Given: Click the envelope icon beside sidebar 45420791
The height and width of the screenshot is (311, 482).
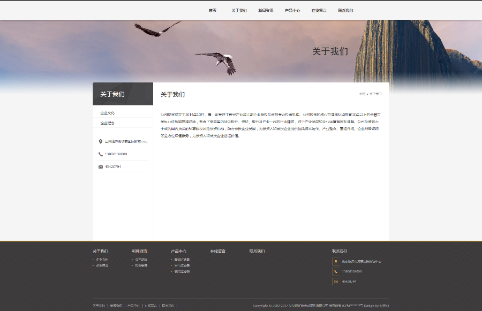Looking at the screenshot, I should (x=101, y=166).
